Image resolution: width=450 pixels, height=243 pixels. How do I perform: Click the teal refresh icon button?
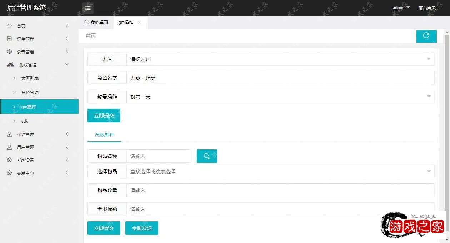(x=426, y=36)
